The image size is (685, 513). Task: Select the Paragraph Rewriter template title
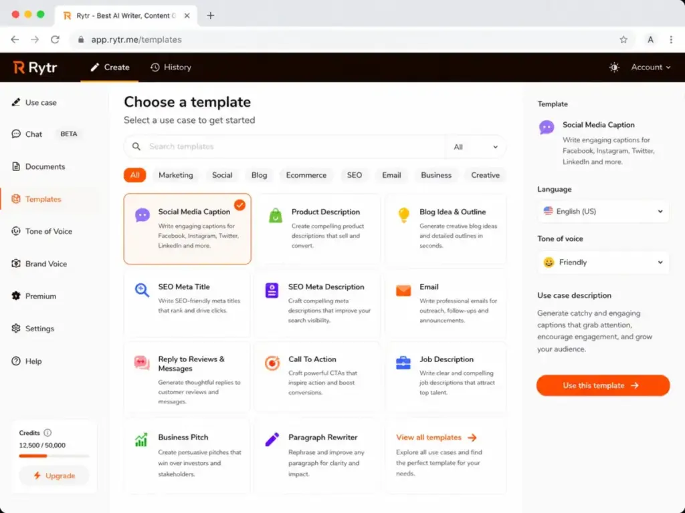(323, 437)
